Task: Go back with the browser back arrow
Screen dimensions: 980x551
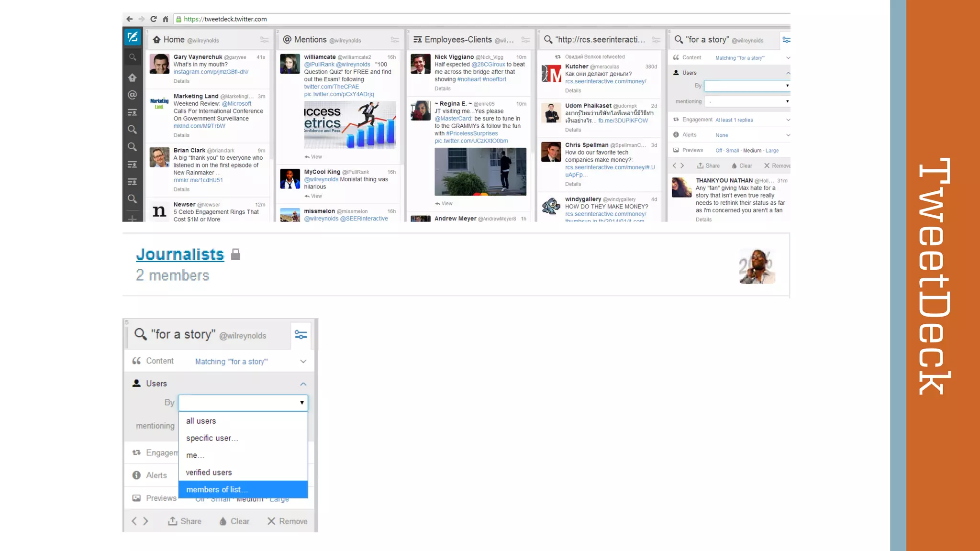Action: [x=129, y=19]
